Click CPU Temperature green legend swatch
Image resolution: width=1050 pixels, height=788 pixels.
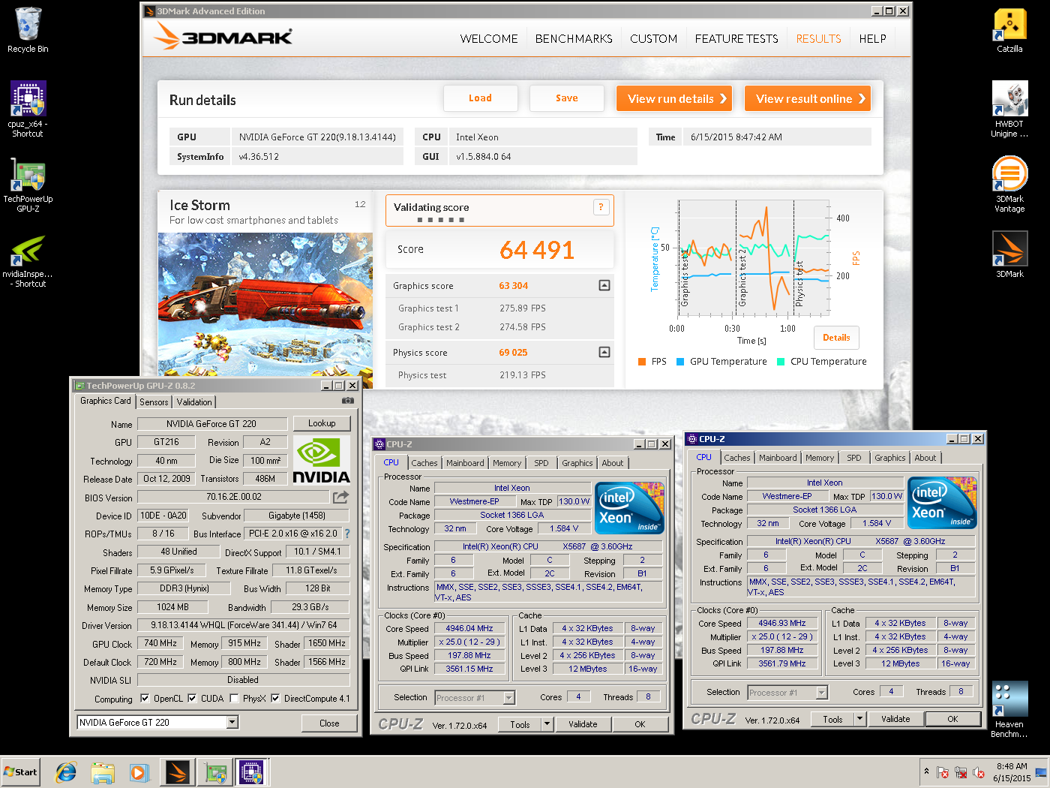coord(781,362)
